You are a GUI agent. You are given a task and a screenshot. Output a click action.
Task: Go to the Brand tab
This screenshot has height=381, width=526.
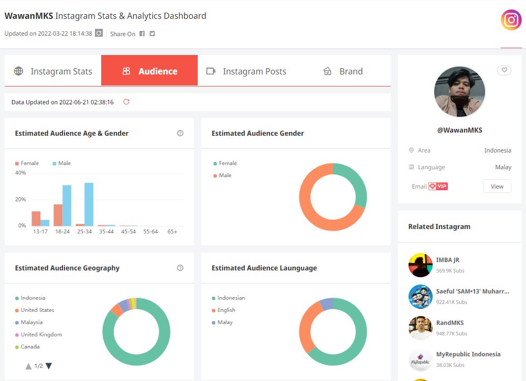pos(342,70)
